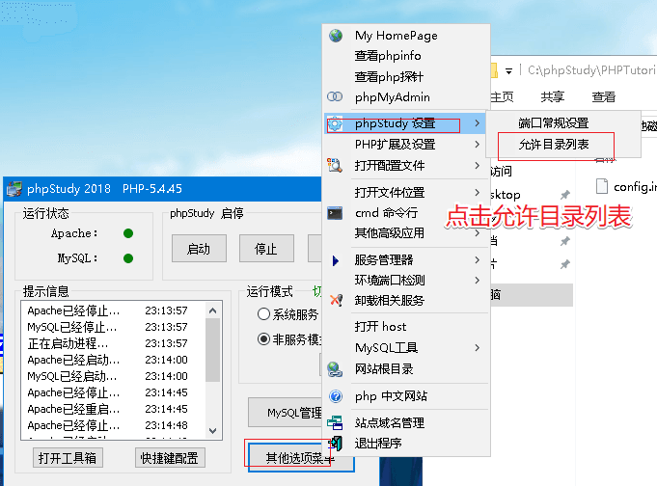The image size is (657, 486).
Task: Click the 退出程序 door icon
Action: point(336,444)
